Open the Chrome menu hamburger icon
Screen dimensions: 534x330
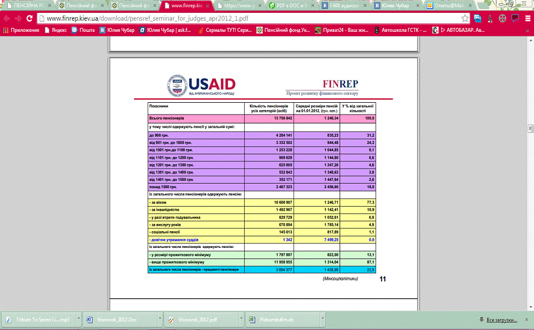tap(527, 18)
